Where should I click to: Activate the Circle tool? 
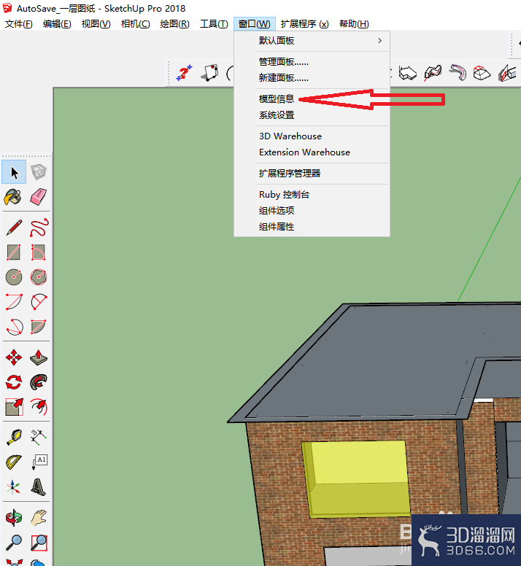(14, 277)
